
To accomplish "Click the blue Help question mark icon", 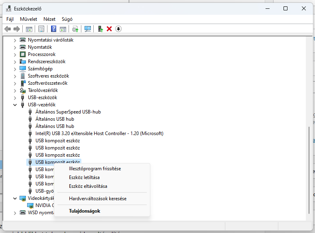I will 53,29.
